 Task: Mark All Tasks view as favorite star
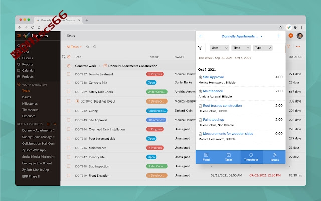(88, 47)
